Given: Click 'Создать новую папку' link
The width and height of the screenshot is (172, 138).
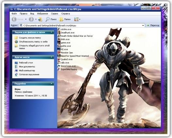Looking at the screenshot, I should click(x=30, y=38).
